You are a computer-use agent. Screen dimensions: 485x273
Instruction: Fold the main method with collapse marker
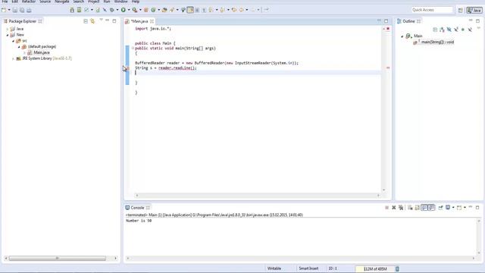(133, 48)
